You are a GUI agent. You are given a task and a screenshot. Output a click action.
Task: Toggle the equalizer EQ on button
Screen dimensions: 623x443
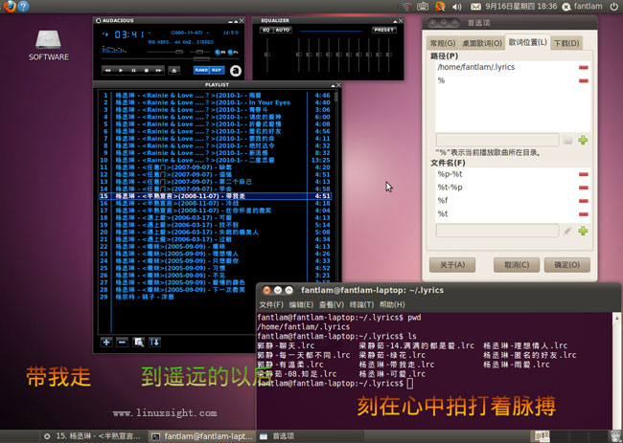click(x=266, y=30)
